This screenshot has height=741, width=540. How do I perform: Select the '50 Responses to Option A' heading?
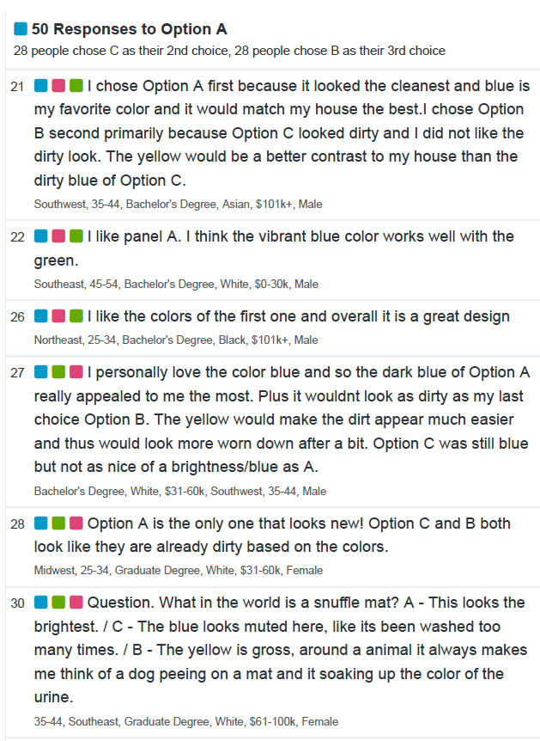coord(130,29)
